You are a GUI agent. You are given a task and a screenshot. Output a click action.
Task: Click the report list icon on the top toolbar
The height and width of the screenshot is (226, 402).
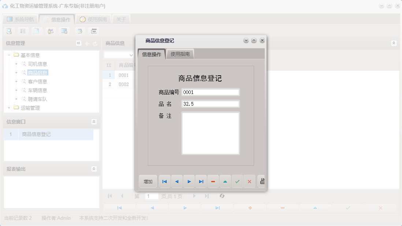point(23,31)
